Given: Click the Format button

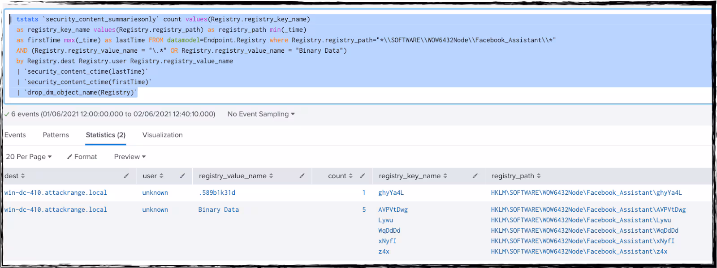Looking at the screenshot, I should point(82,157).
